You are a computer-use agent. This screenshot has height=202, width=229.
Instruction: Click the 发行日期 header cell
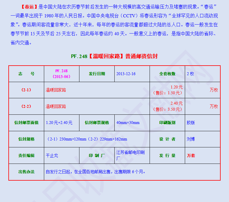point(97,74)
